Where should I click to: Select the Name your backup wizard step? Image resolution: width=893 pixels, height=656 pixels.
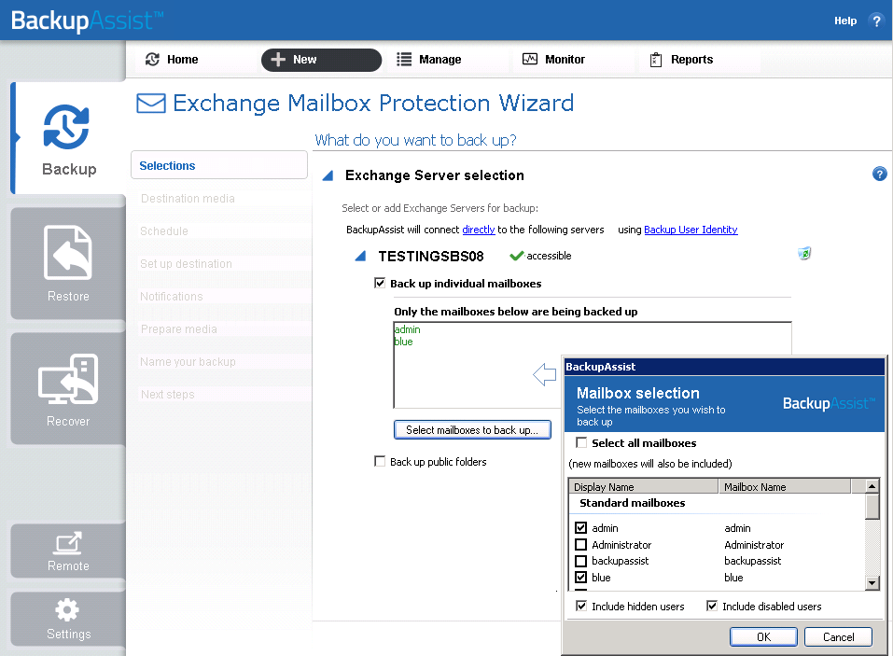(188, 362)
